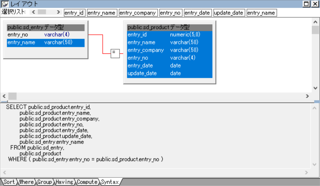This screenshot has width=320, height=186.
Task: Click the equals join operator box
Action: [x=115, y=54]
